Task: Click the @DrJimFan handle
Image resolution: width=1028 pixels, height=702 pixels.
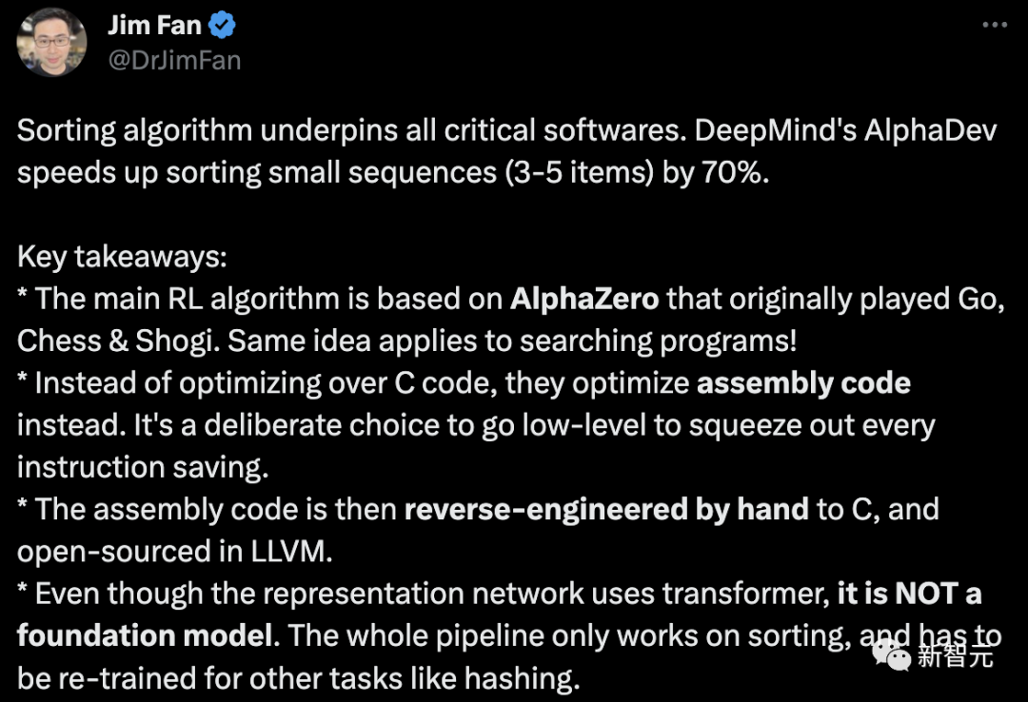Action: coord(175,59)
